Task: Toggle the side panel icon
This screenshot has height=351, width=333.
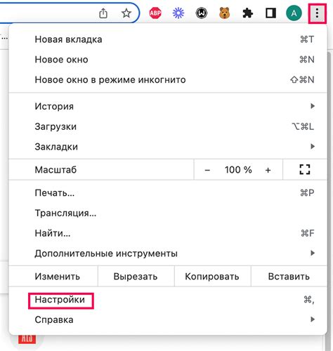Action: [x=270, y=13]
